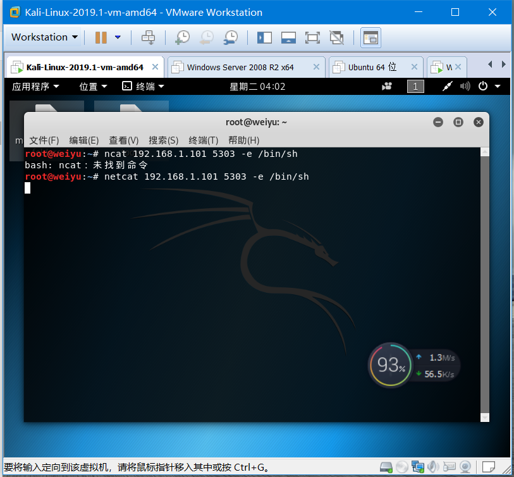Open the 查看(V) terminal menu
The image size is (514, 477).
[x=123, y=140]
